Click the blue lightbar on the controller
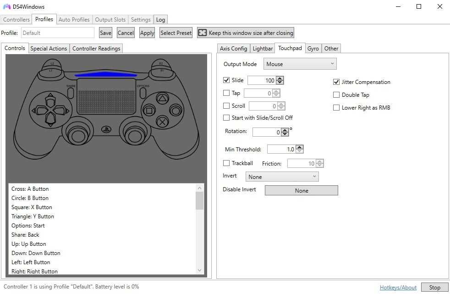The image size is (450, 294). 105,74
